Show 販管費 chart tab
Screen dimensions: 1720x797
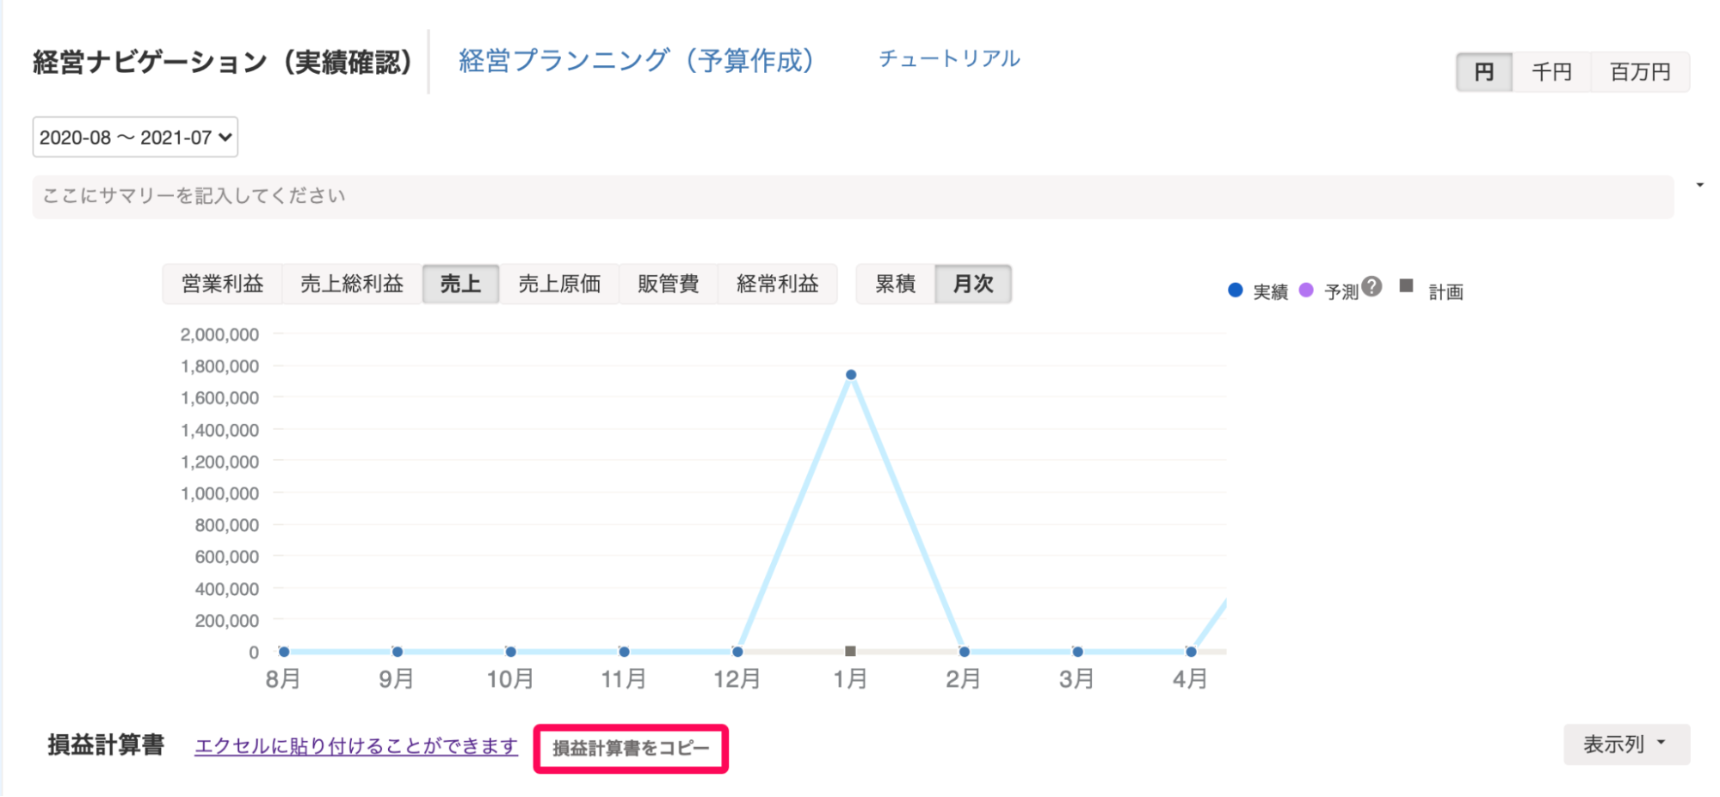click(669, 285)
